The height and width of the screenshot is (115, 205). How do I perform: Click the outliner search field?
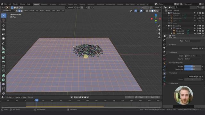(x=182, y=8)
